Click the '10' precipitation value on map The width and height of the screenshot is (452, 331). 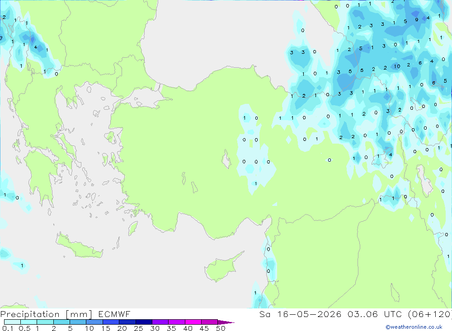pyautogui.click(x=397, y=66)
